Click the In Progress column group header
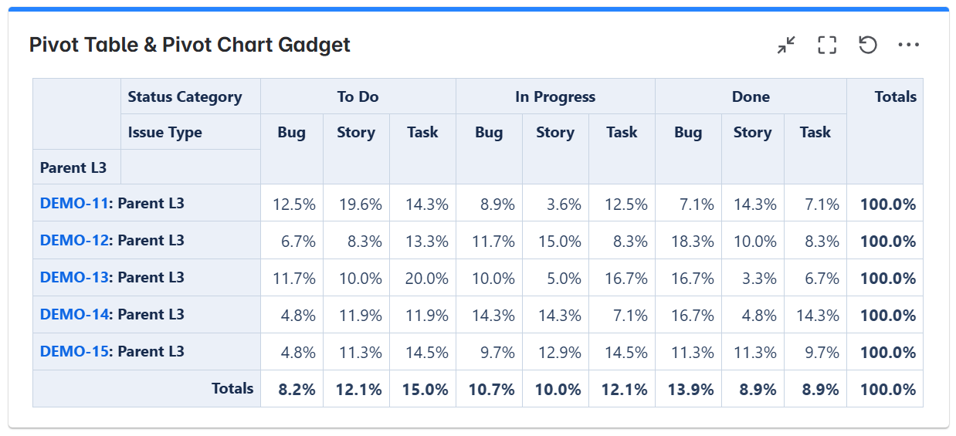The width and height of the screenshot is (956, 436). [555, 97]
